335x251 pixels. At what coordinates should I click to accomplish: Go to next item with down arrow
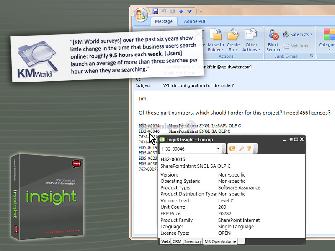click(190, 11)
